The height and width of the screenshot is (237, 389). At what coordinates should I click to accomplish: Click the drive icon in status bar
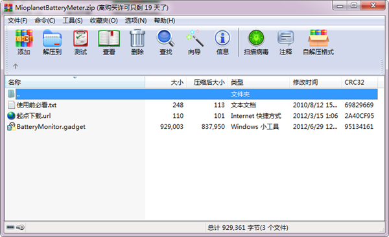(x=10, y=227)
